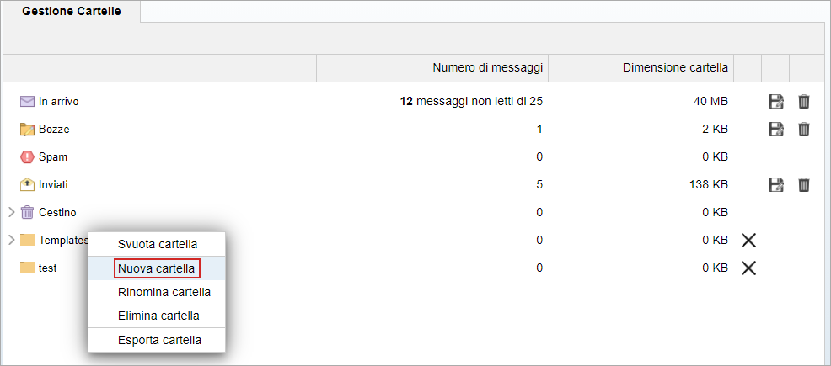This screenshot has width=831, height=366.
Task: Select the test folder row
Action: point(47,268)
